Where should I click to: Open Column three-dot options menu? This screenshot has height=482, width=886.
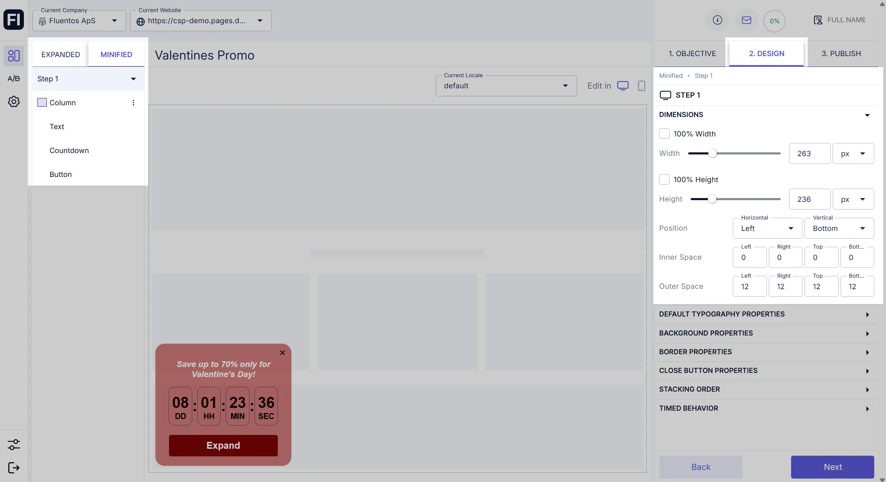133,102
